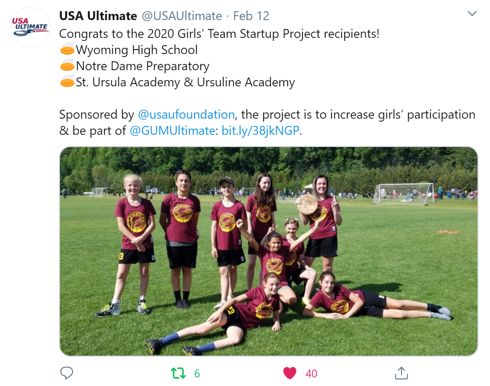Image resolution: width=490 pixels, height=386 pixels.
Task: Open USA Ultimate profile avatar logo
Action: coord(31,27)
